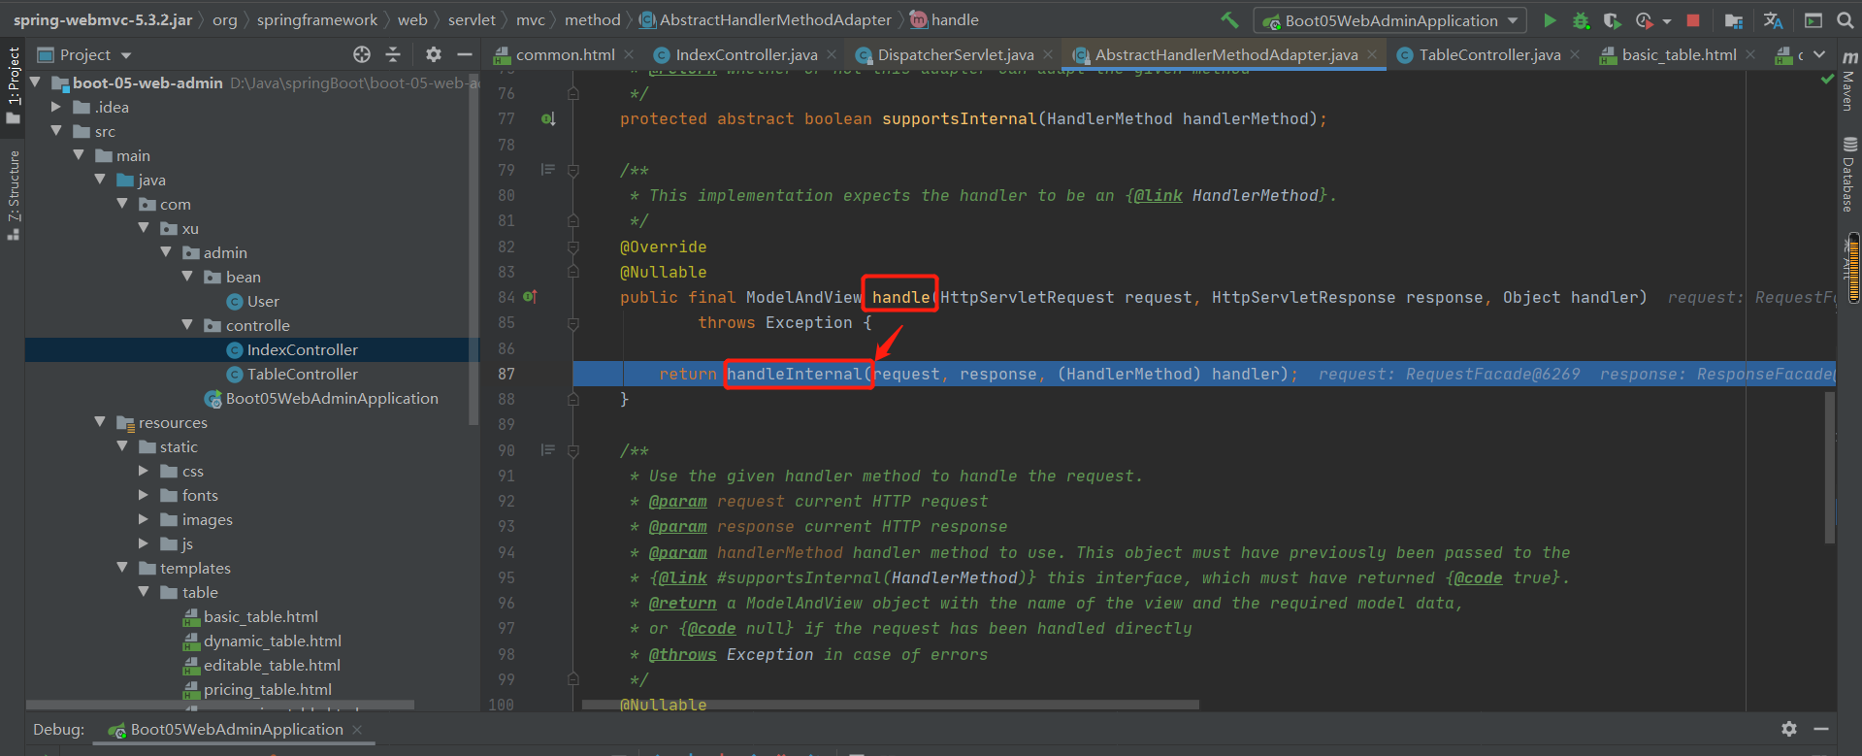Toggle rendered doc icon at line 90
This screenshot has height=756, width=1862.
[x=548, y=450]
